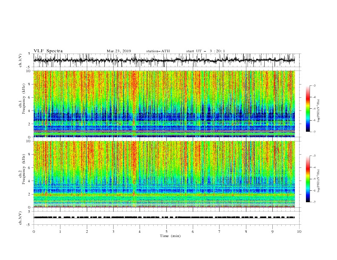Screen dimensions: 337x260
Task: Click the "-5" label on ch.1 color bar
Action: click(314, 109)
